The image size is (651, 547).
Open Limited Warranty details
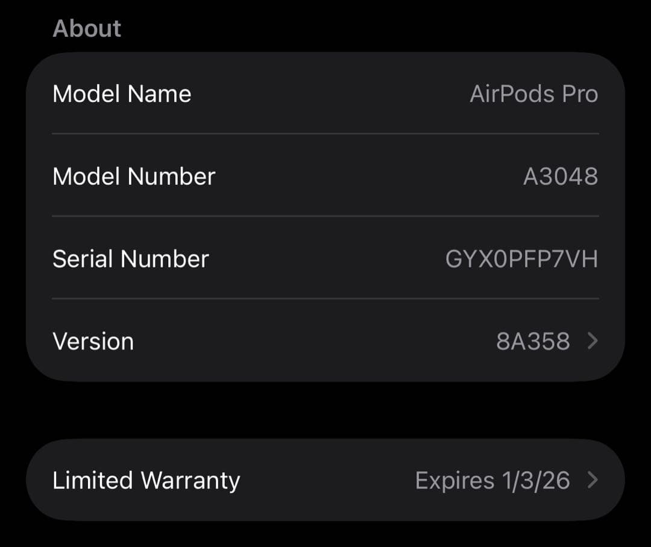(x=325, y=480)
